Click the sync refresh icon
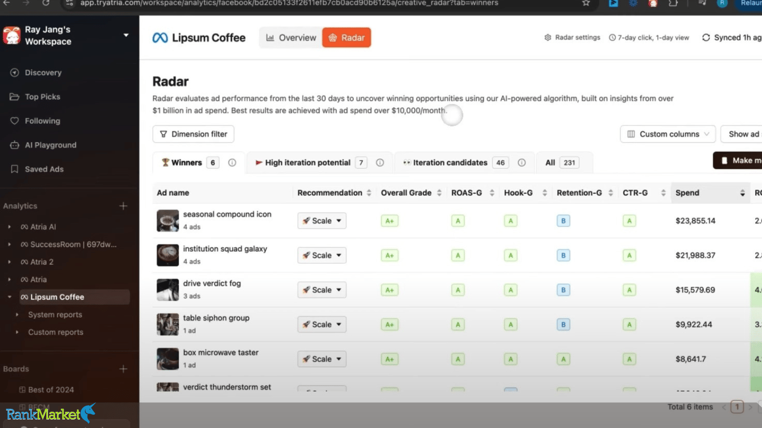Screen dimensions: 762x428 [706, 37]
